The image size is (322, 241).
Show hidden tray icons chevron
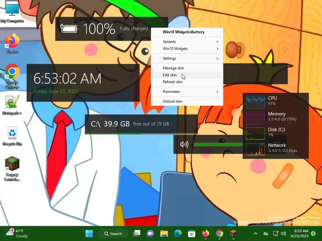[x=256, y=233]
